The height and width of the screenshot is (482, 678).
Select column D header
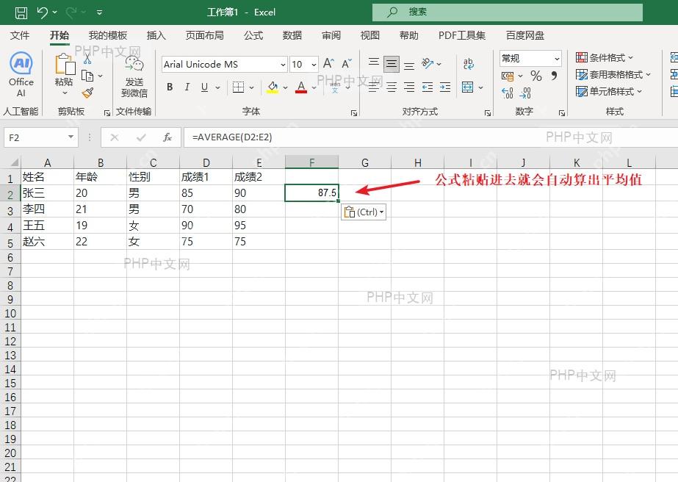click(206, 162)
